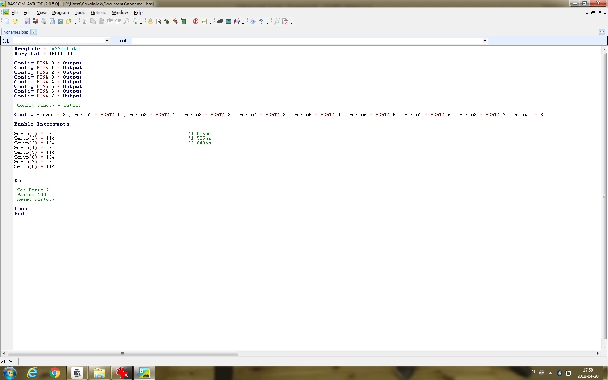608x380 pixels.
Task: Click the horizontal scrollbar thumb in editor
Action: 123,353
